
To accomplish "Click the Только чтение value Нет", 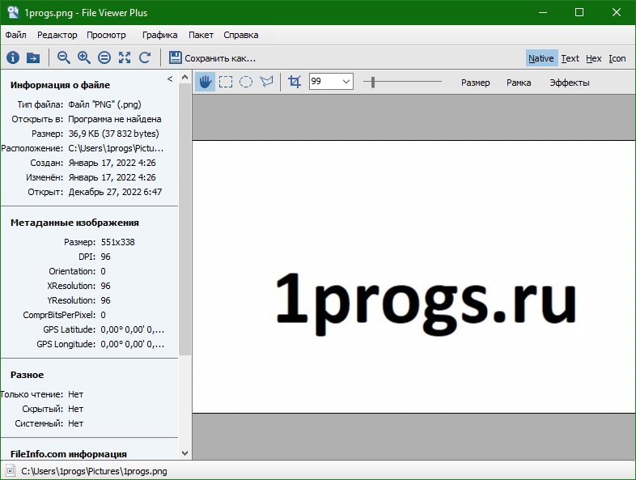I will coord(75,394).
